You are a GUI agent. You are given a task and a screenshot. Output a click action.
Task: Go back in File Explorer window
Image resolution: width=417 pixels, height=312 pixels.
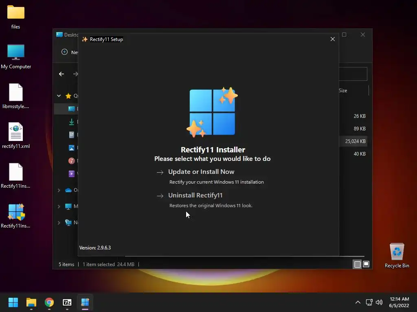point(61,74)
